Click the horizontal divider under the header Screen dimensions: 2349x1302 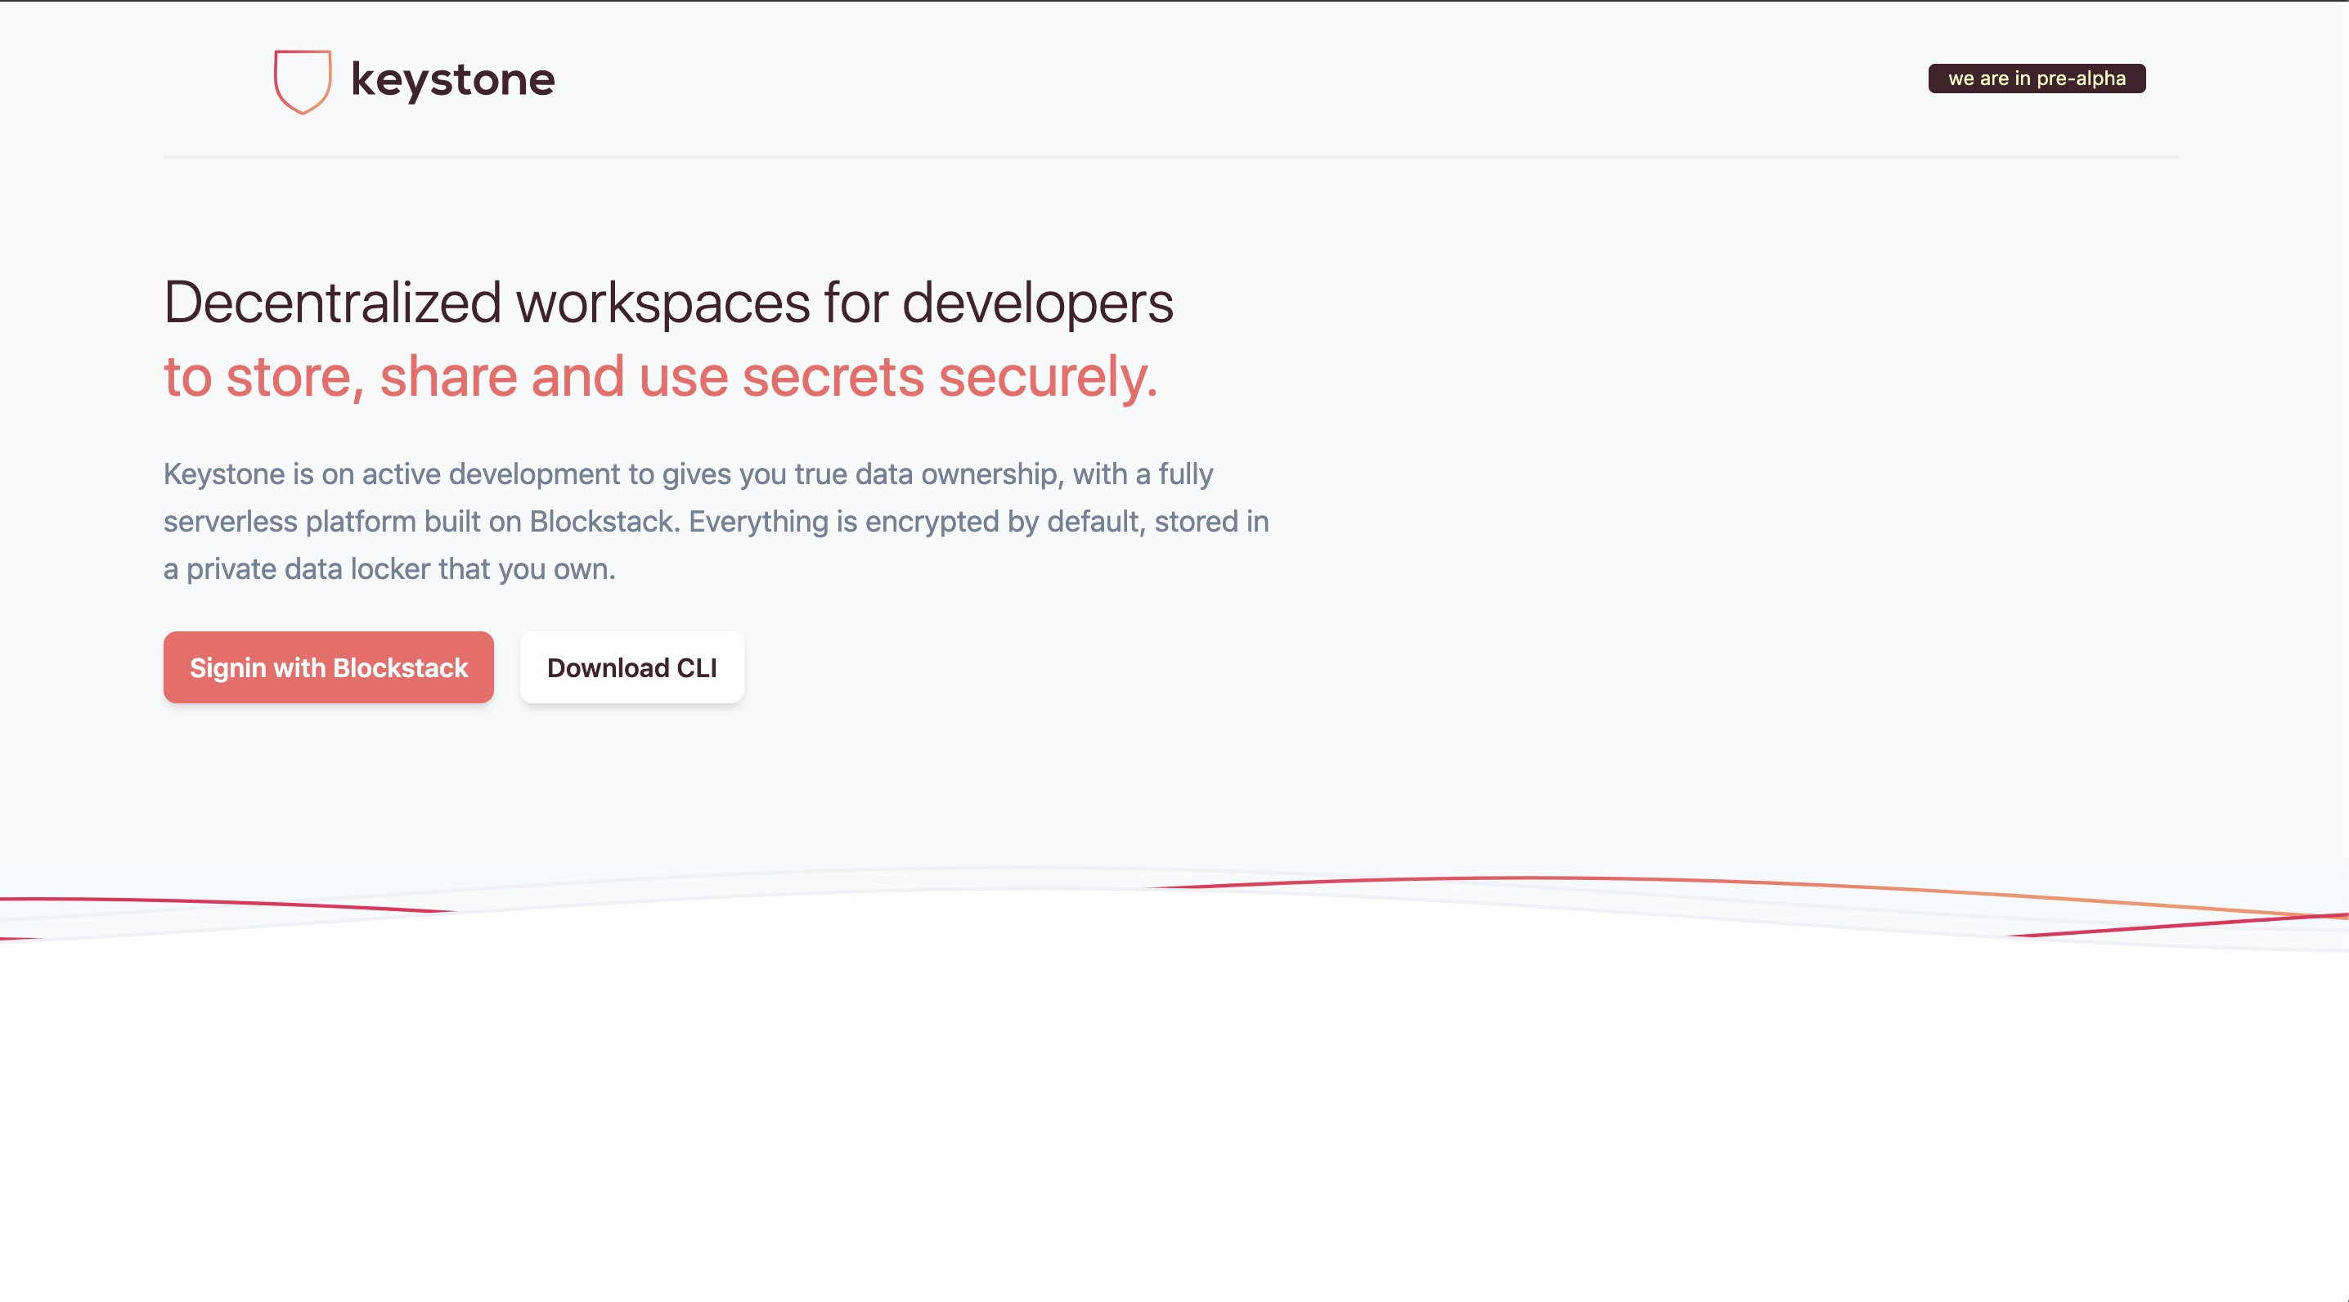pos(1170,157)
